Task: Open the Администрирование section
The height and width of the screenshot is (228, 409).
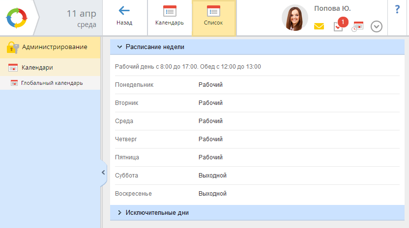Action: [54, 47]
